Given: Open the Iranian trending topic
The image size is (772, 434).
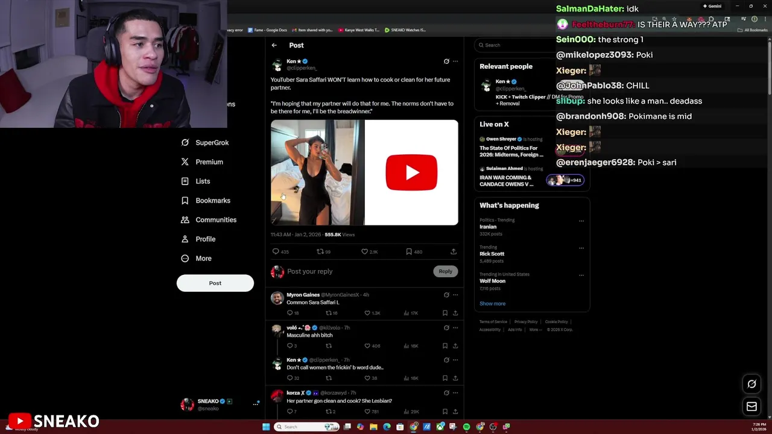Looking at the screenshot, I should 488,227.
